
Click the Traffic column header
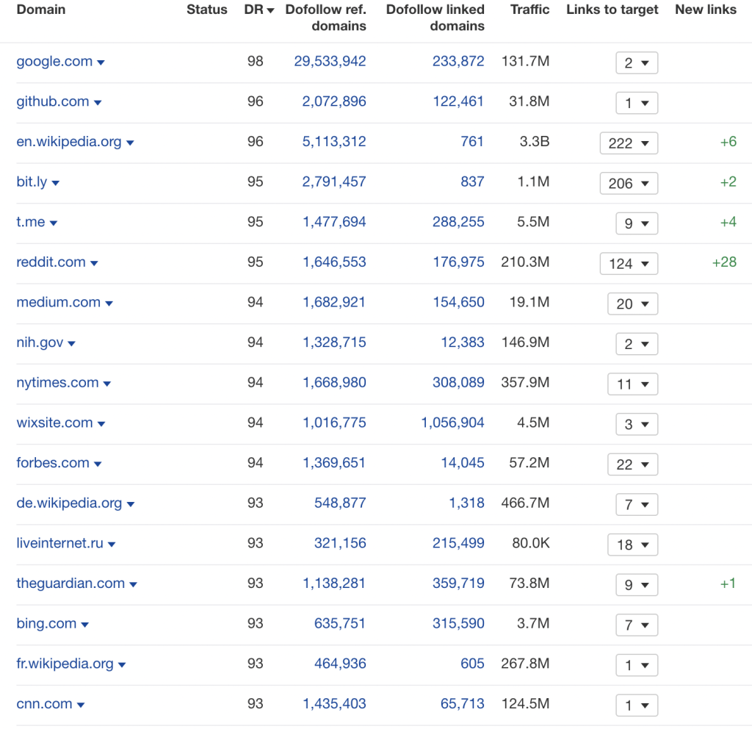pos(529,10)
